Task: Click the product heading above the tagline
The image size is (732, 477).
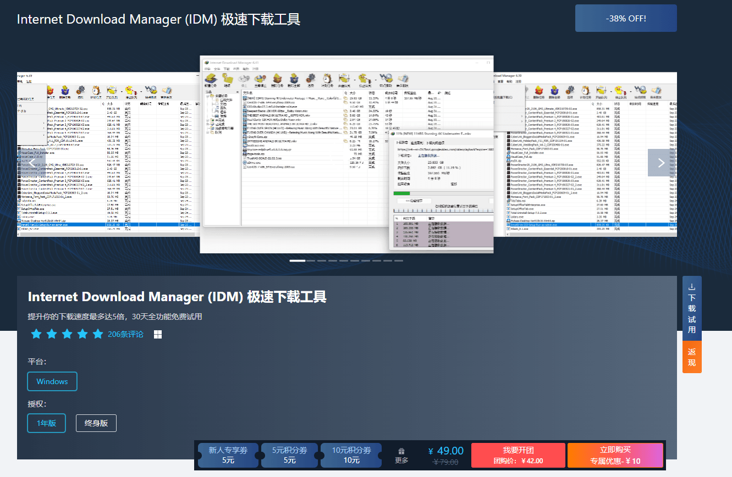Action: (x=177, y=297)
